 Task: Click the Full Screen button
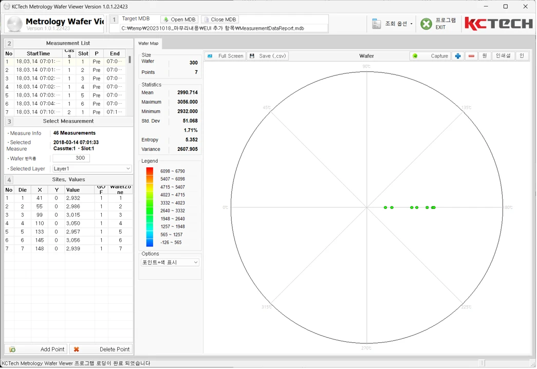pyautogui.click(x=226, y=56)
